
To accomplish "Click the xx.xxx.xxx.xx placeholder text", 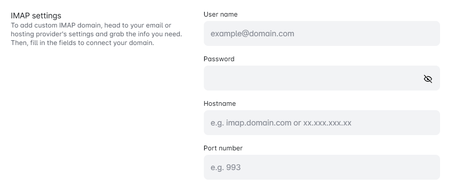I will point(327,123).
